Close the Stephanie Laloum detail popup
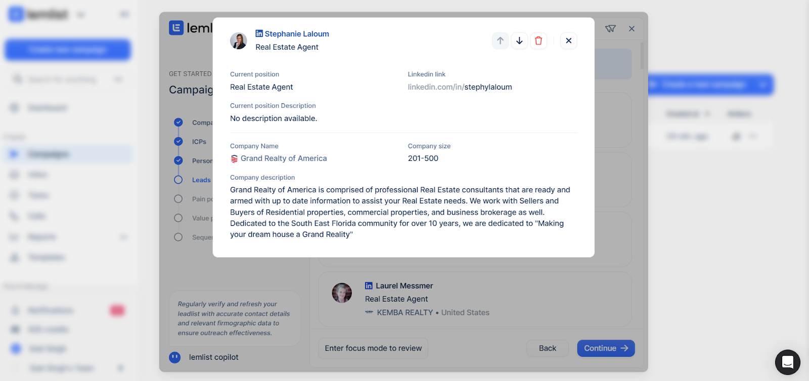The height and width of the screenshot is (381, 809). point(569,40)
